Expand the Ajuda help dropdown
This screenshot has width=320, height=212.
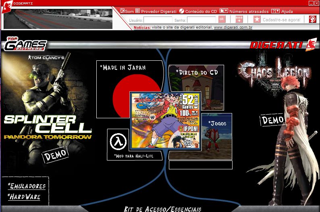275,11
